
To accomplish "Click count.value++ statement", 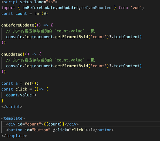I will (x=21, y=95).
